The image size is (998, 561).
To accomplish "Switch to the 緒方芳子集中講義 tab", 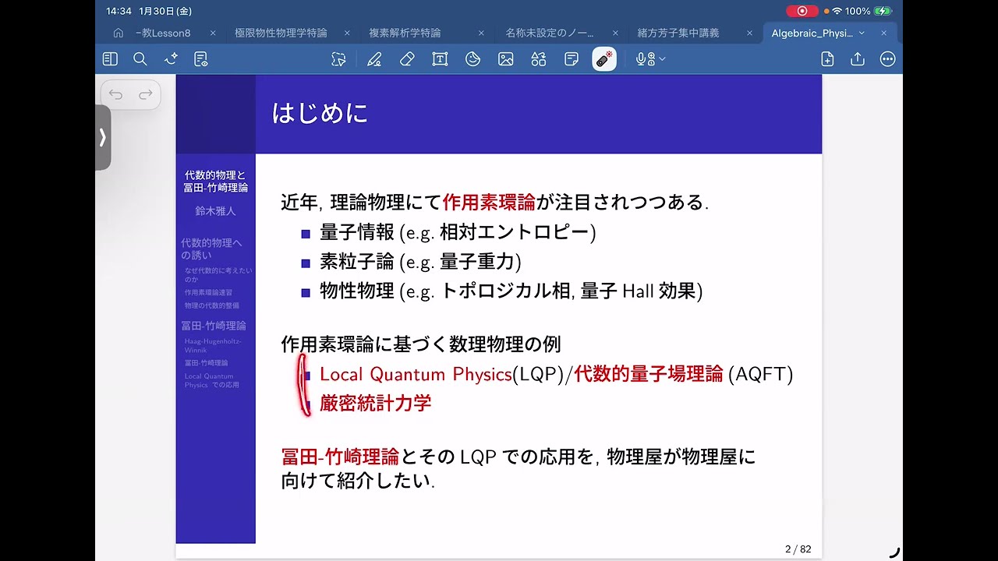I will pos(678,33).
